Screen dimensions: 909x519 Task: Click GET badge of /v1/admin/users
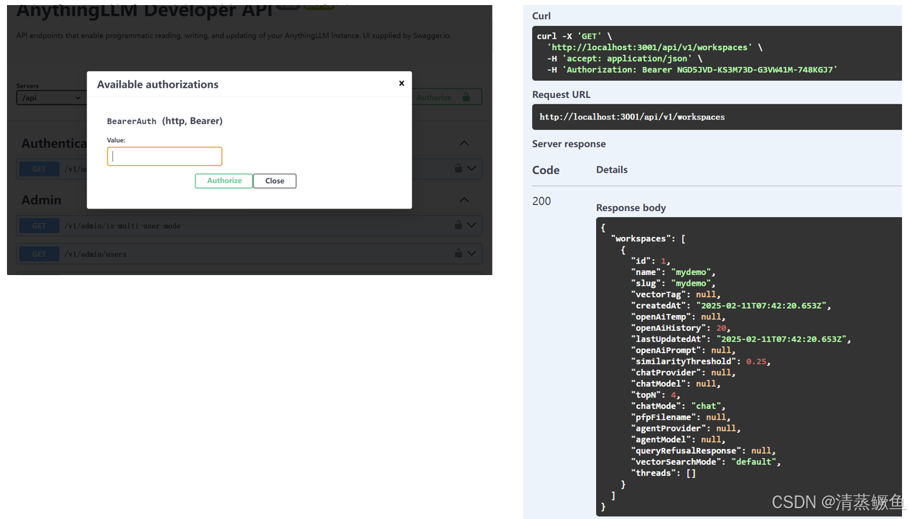(39, 253)
